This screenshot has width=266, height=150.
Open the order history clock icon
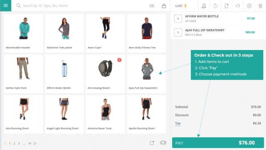tap(215, 6)
